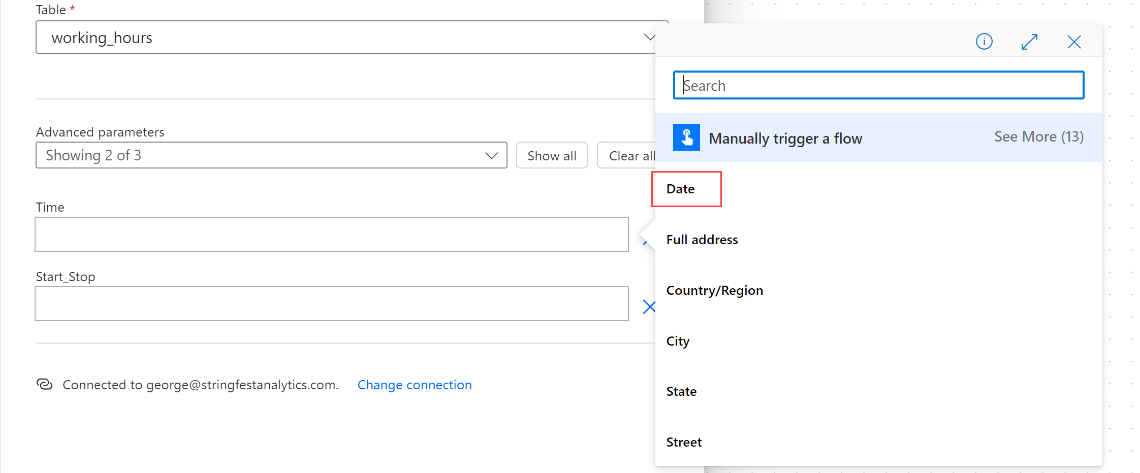This screenshot has width=1140, height=473.
Task: Click the connection link icon
Action: pos(45,384)
